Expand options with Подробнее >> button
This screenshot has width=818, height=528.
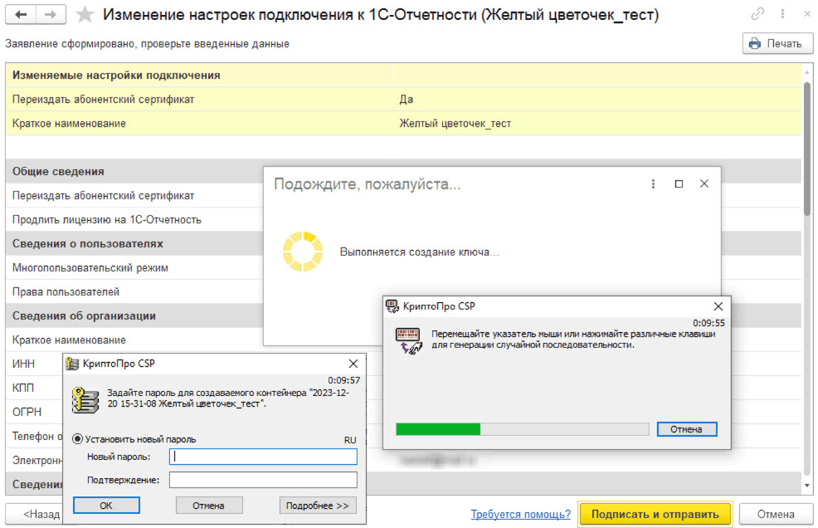(318, 506)
